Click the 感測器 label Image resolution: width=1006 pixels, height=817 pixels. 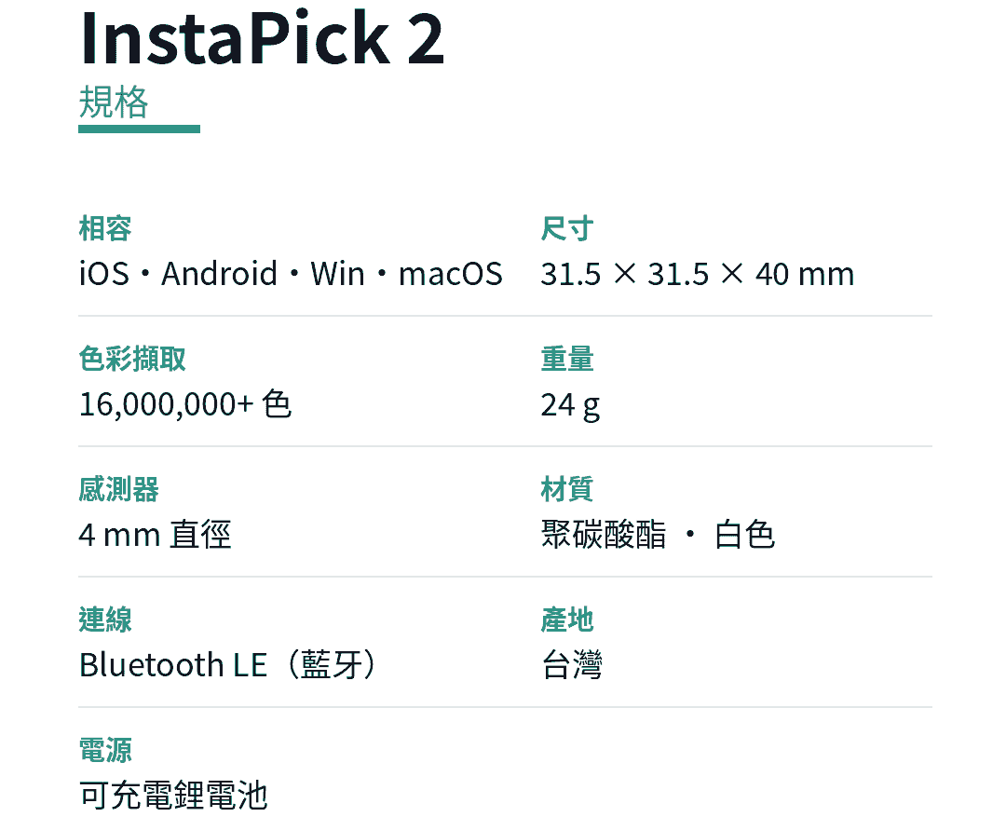coord(118,489)
